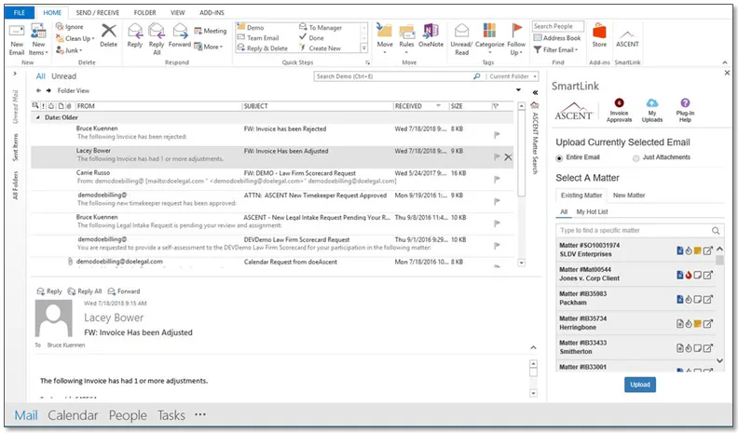Click Ignore in the Delete group
Viewport: 738px width, 433px height.
point(69,27)
